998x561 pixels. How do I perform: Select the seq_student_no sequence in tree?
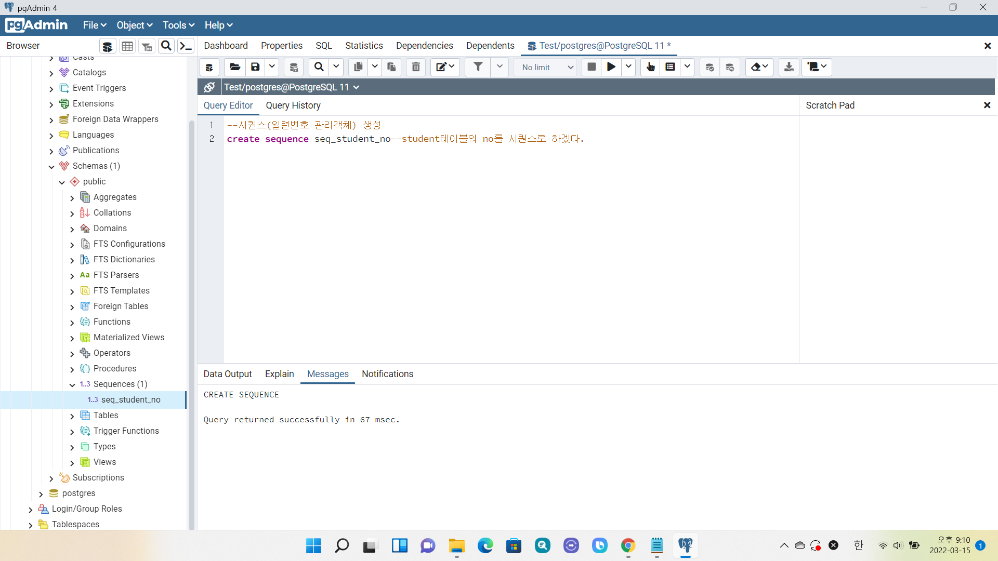click(x=130, y=400)
